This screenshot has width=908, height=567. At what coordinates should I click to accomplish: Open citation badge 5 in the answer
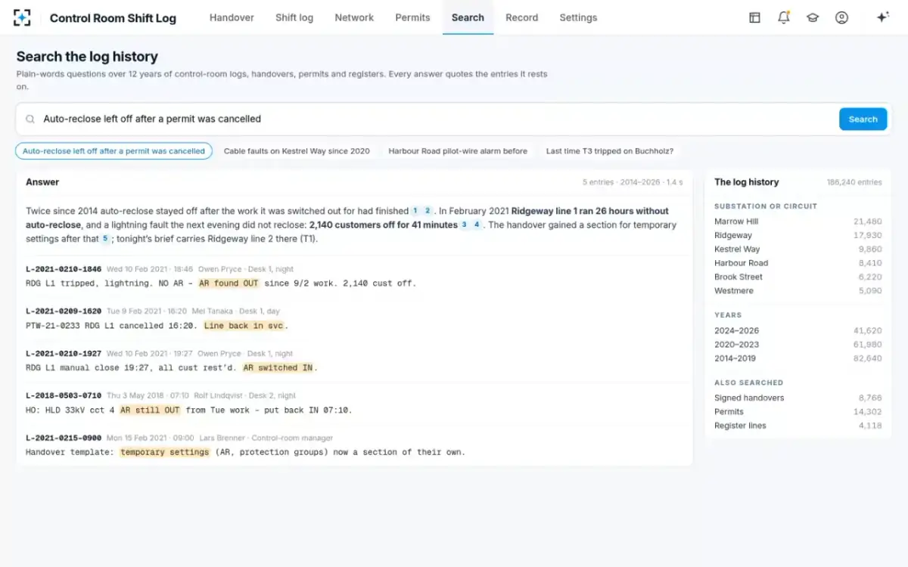click(105, 239)
